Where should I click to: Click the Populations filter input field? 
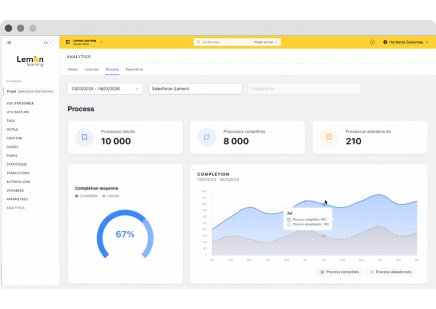coord(304,89)
